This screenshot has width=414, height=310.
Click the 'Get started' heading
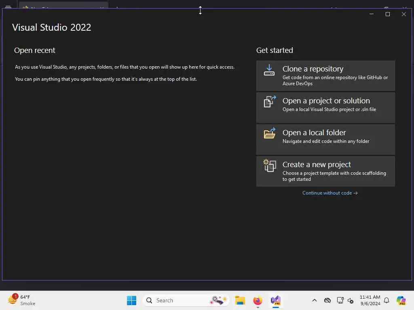click(275, 50)
